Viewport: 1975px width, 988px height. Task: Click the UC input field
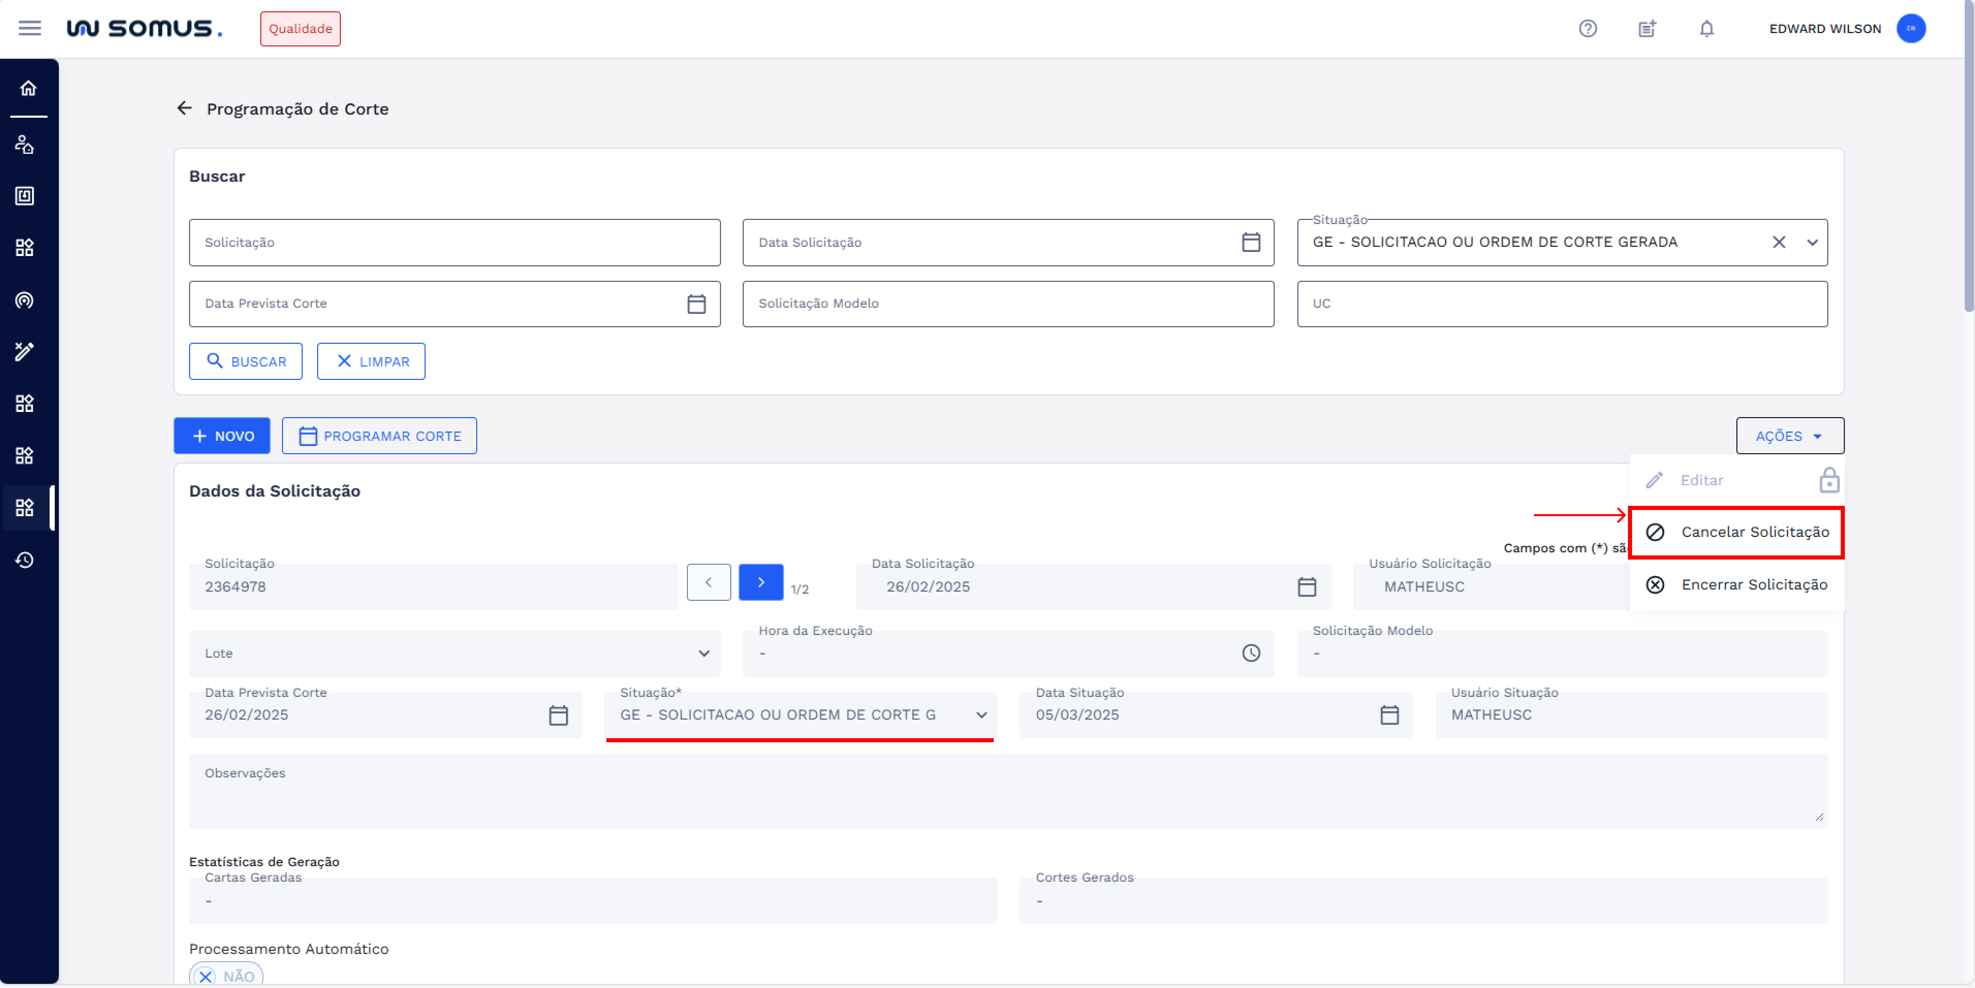point(1561,304)
